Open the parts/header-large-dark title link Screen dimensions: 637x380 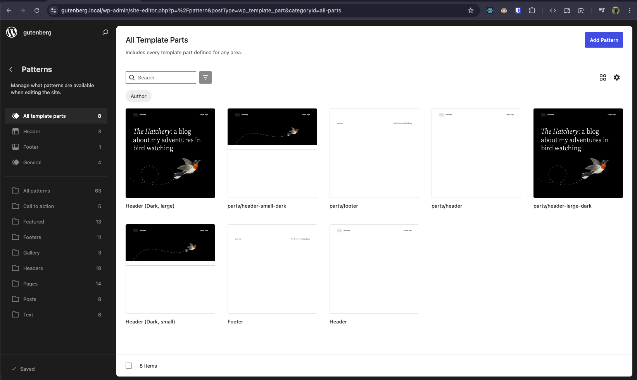(563, 206)
